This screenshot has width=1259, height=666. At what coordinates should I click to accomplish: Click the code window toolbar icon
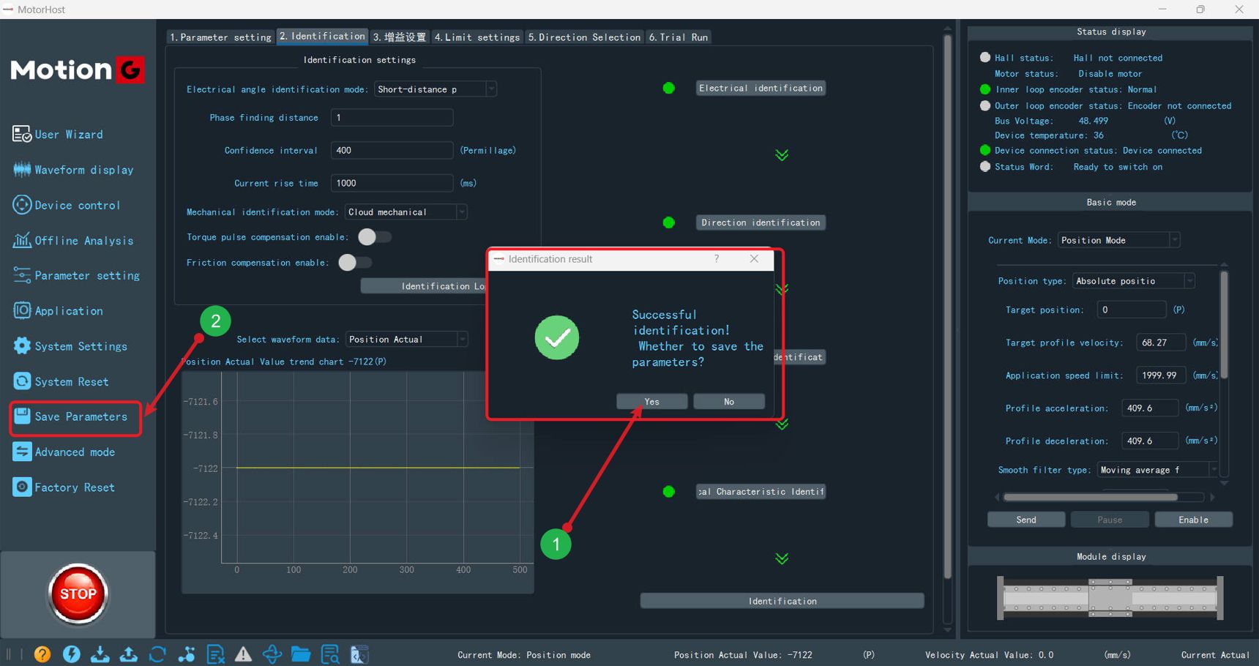(359, 654)
